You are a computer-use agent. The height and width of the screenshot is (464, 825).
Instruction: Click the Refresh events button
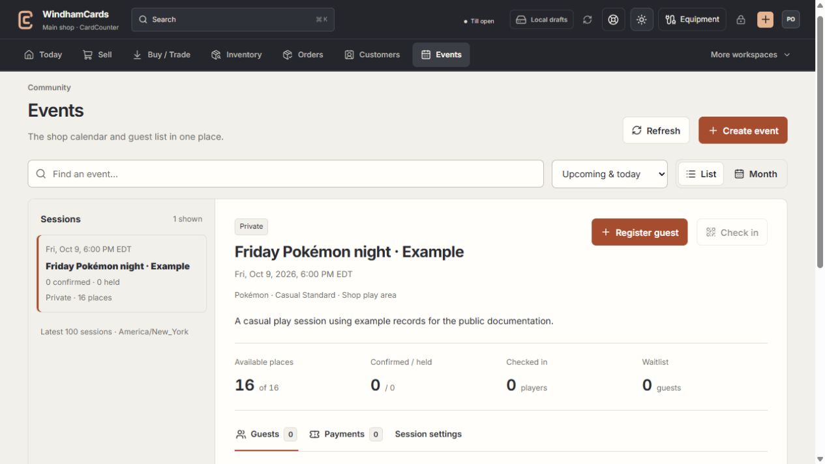(x=656, y=130)
